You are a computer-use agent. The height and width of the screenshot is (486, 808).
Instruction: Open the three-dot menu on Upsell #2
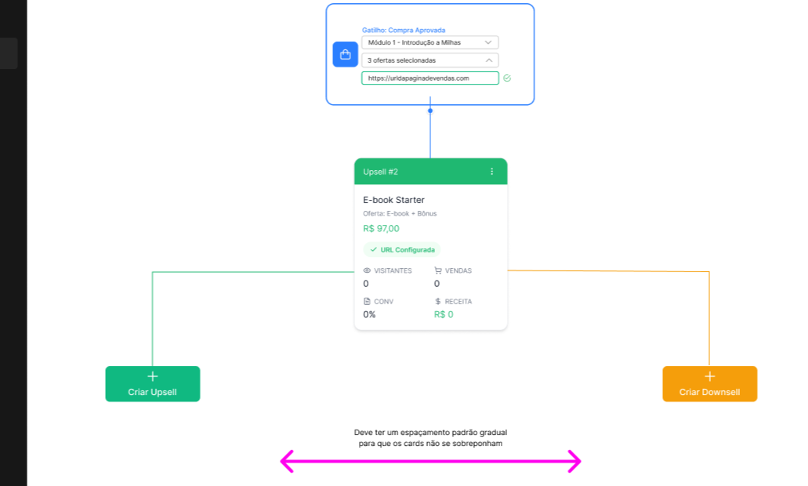coord(492,172)
